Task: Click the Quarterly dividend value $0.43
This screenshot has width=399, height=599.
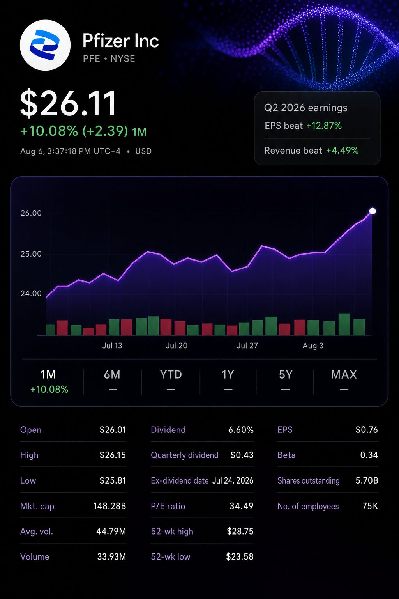Action: click(x=242, y=455)
